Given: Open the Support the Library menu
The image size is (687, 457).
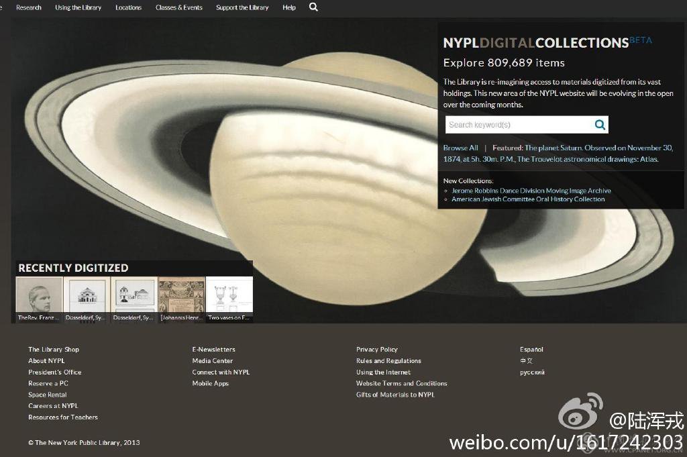Looking at the screenshot, I should [242, 7].
